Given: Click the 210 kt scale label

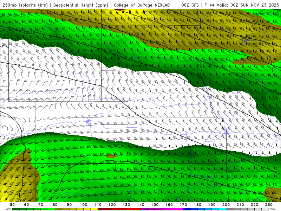Looking at the screenshot, I should pyautogui.click(x=240, y=205).
